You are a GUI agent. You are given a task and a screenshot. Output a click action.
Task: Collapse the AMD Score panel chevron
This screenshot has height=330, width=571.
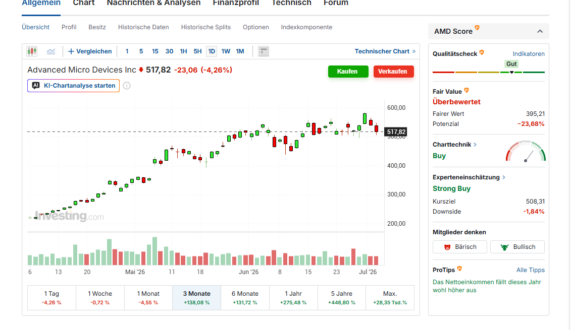[540, 31]
